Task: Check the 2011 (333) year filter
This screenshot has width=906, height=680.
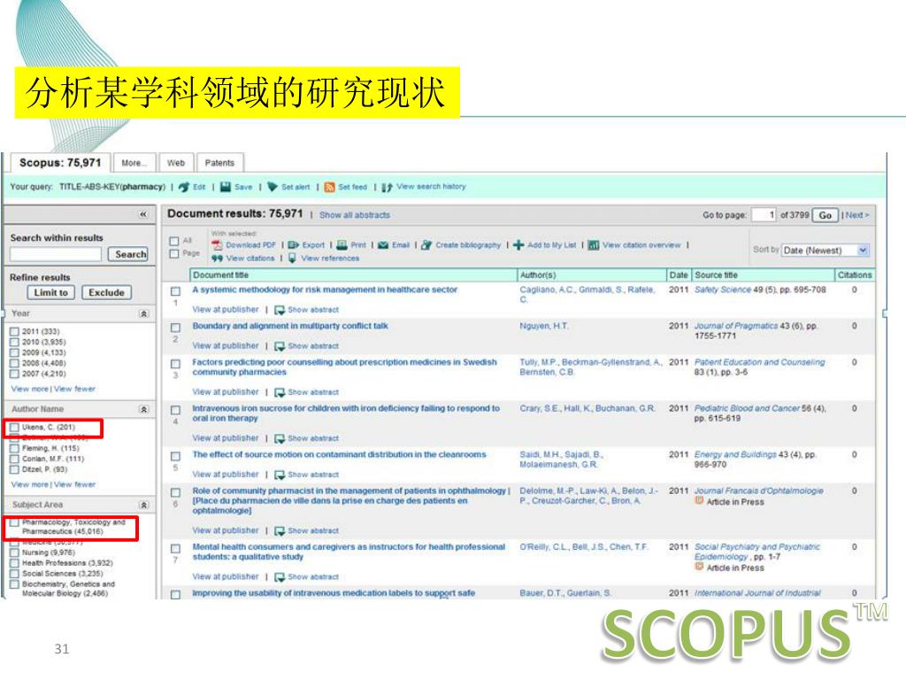Action: (14, 332)
